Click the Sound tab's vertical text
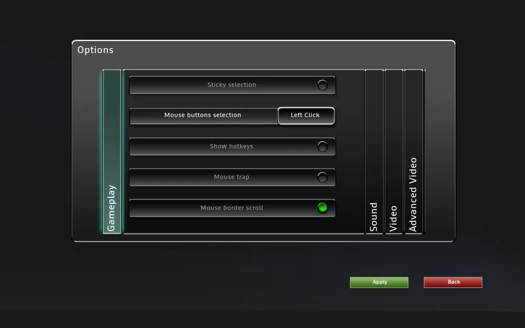This screenshot has height=328, width=525. [x=374, y=217]
